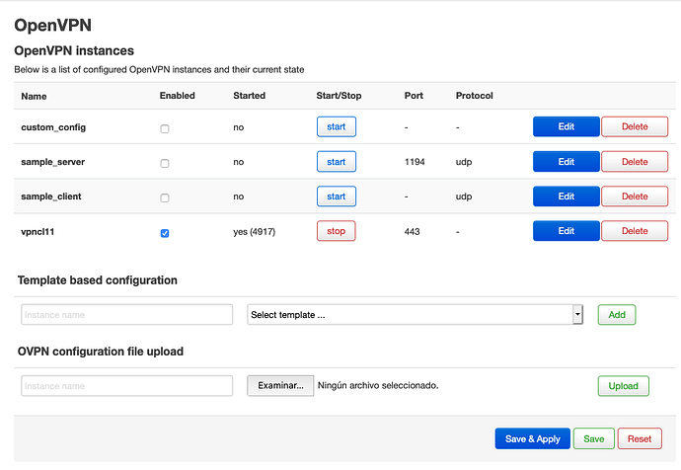Click the green Save button

pyautogui.click(x=594, y=438)
